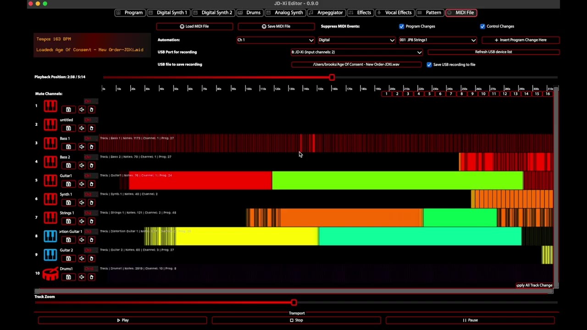
Task: Click the Drums1 drum icon
Action: 50,274
